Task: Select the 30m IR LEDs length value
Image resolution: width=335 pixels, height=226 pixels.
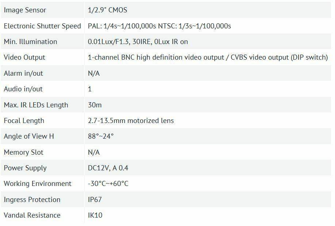Action: pos(95,105)
